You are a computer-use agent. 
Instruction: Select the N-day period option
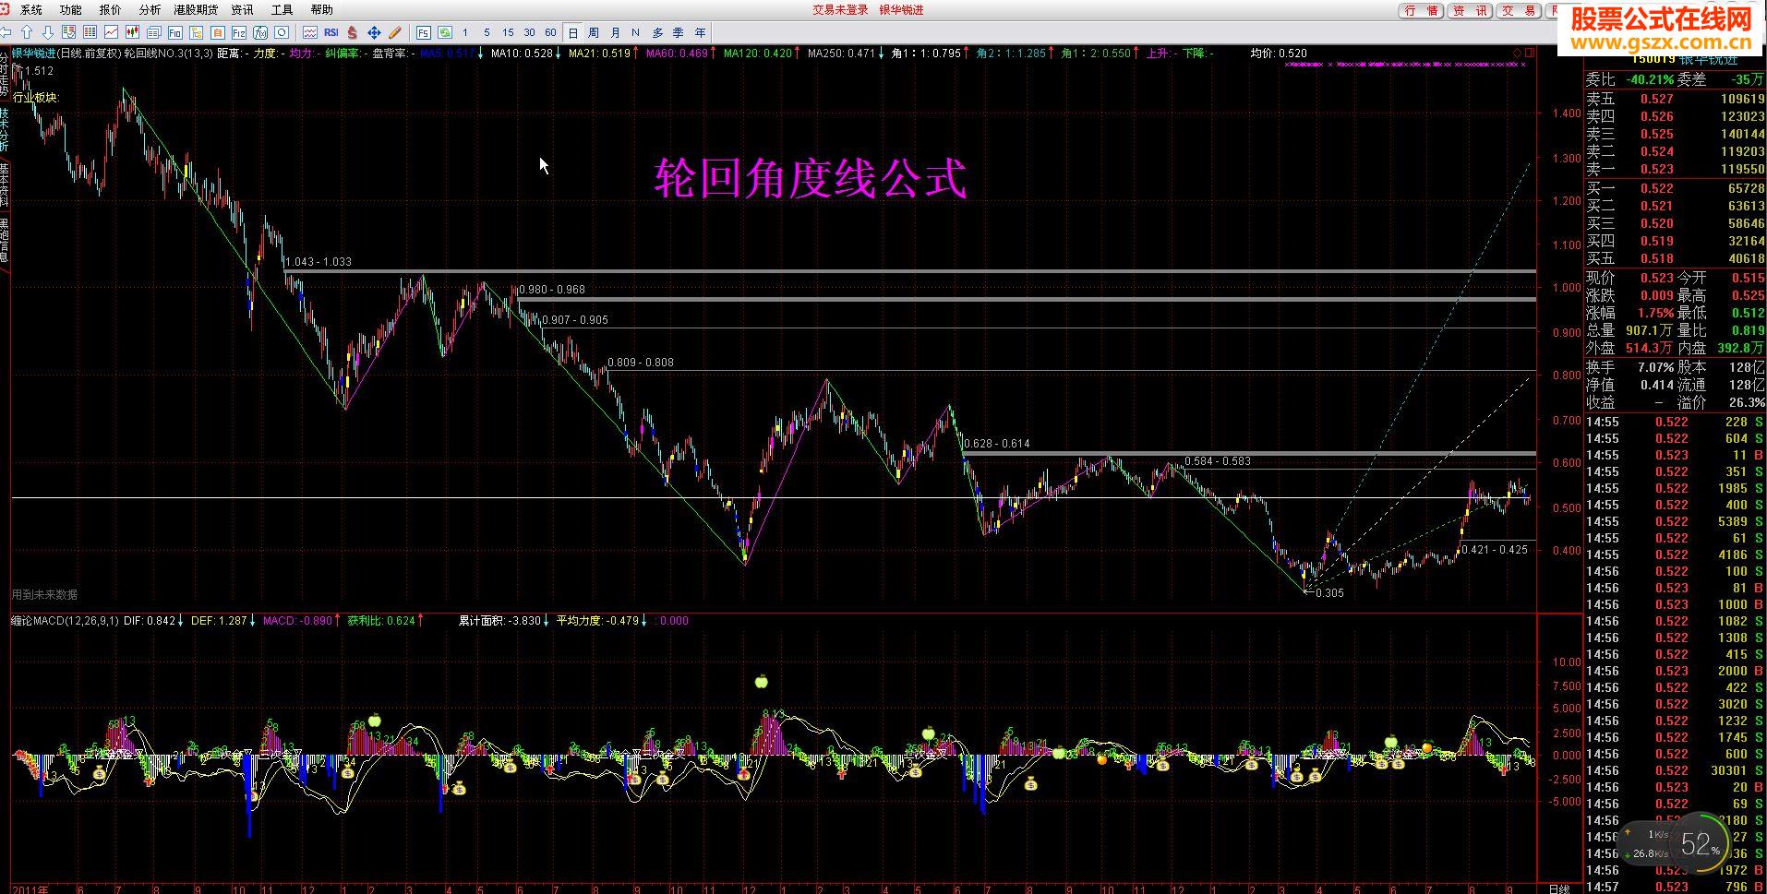635,32
